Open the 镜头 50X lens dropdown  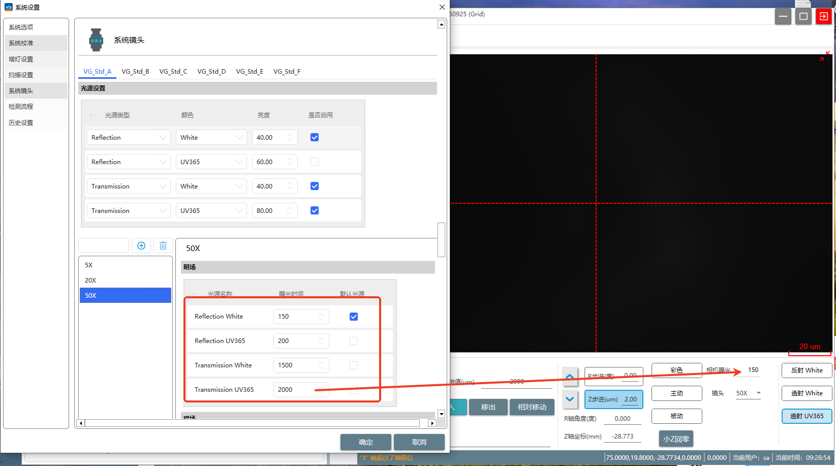[x=748, y=393]
